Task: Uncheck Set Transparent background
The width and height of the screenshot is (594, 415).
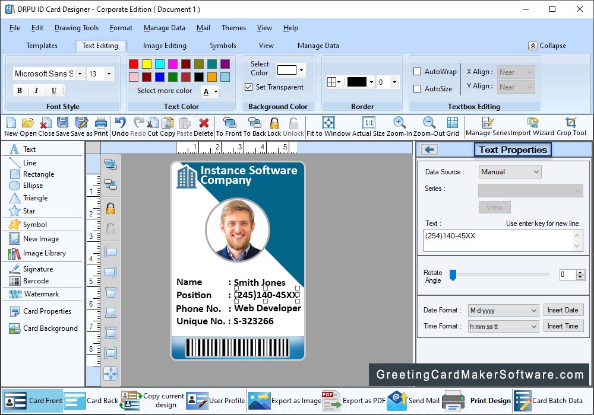Action: tap(248, 87)
